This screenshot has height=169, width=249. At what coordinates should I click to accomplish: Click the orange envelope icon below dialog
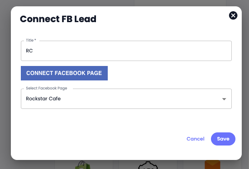tap(212, 164)
